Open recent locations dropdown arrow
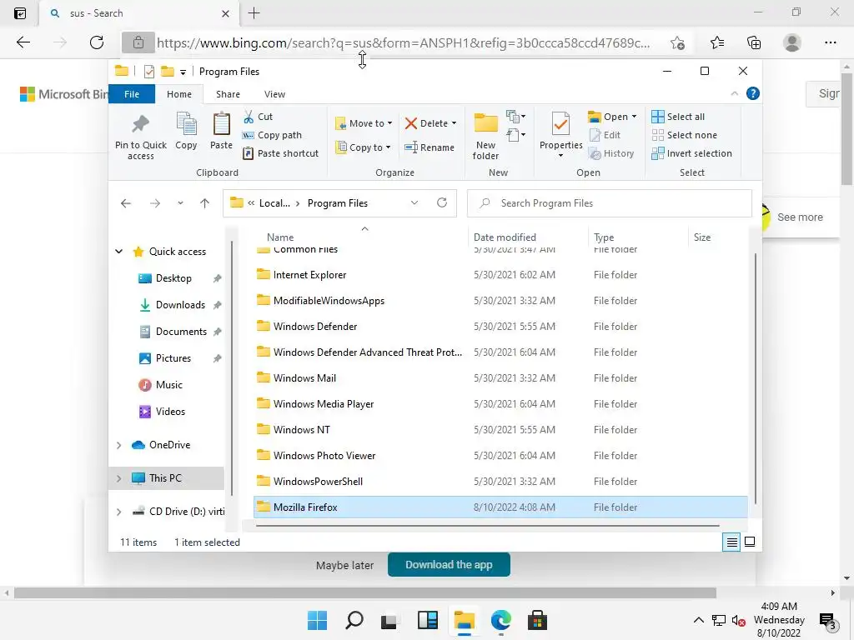Viewport: 854px width, 640px height. tap(180, 203)
